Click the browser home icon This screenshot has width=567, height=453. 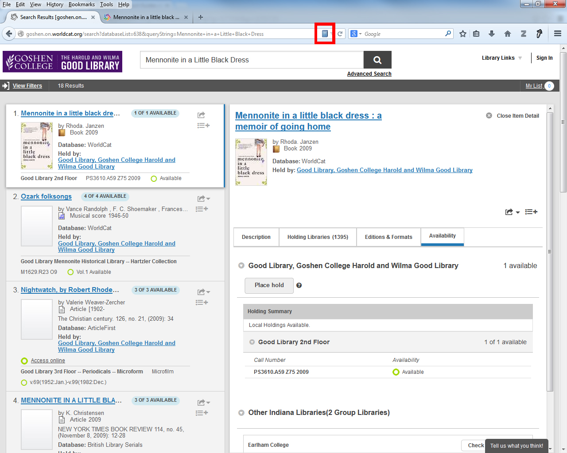tap(508, 34)
